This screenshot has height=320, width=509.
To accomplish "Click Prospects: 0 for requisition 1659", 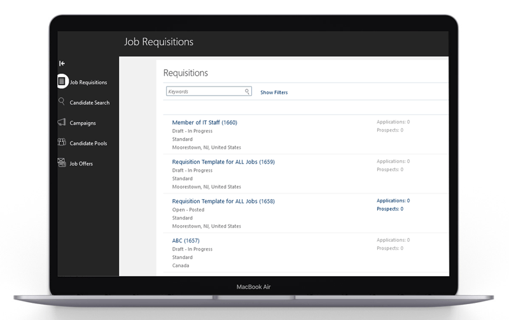I will (390, 169).
